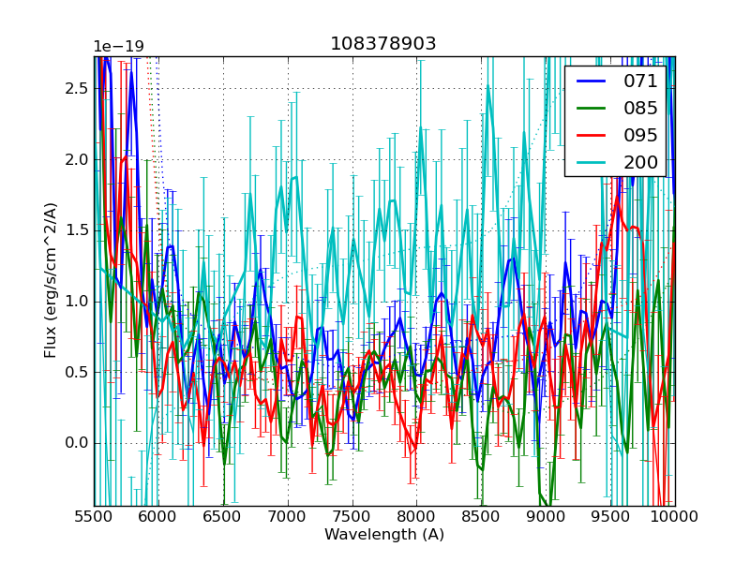Click the 1e-19 exponent label

click(117, 47)
